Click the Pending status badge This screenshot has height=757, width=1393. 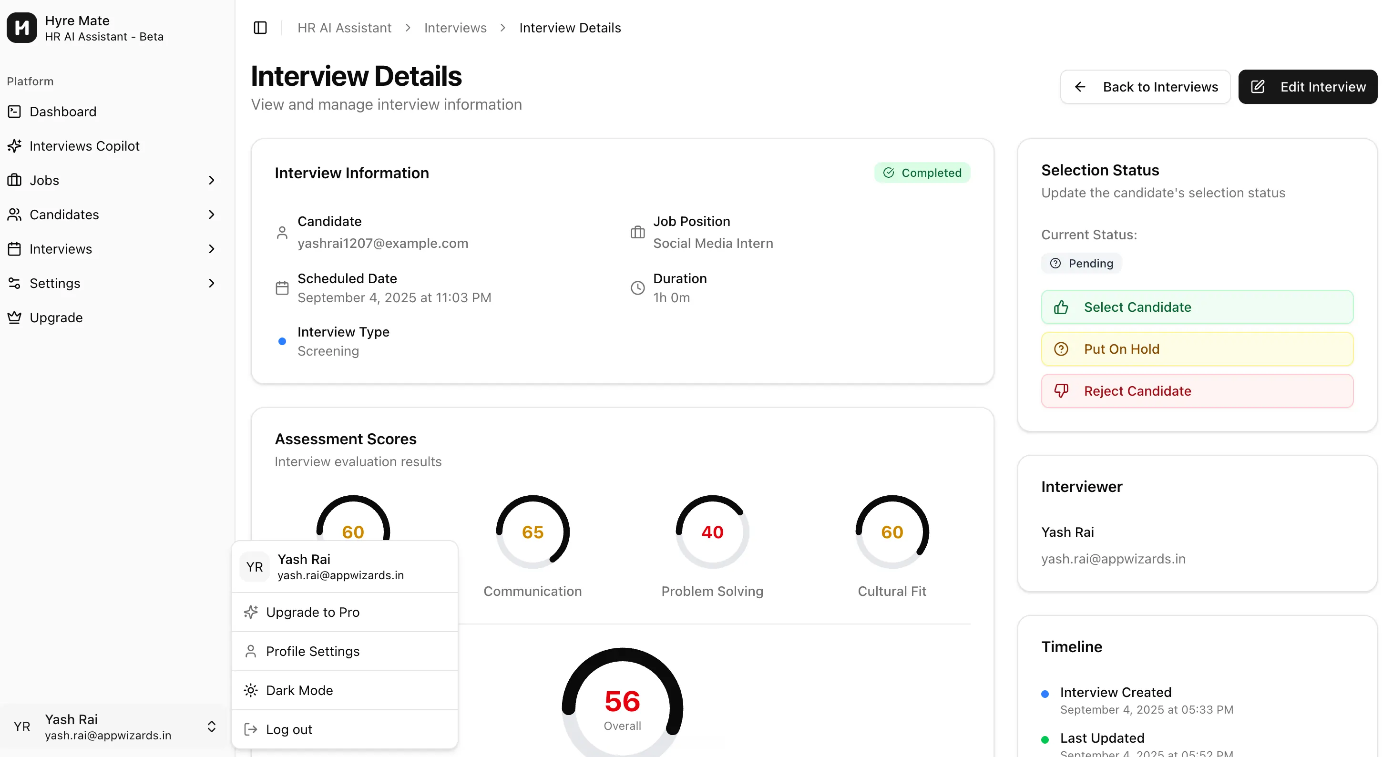tap(1082, 263)
